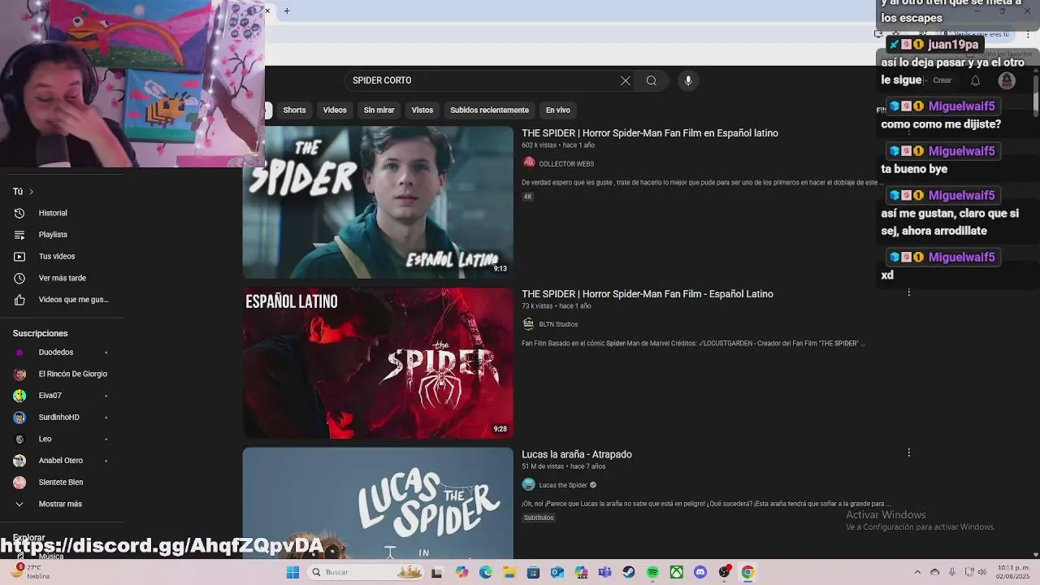Open THE SPIDER Horror Fan Film en Español latino
This screenshot has width=1040, height=585.
[650, 133]
